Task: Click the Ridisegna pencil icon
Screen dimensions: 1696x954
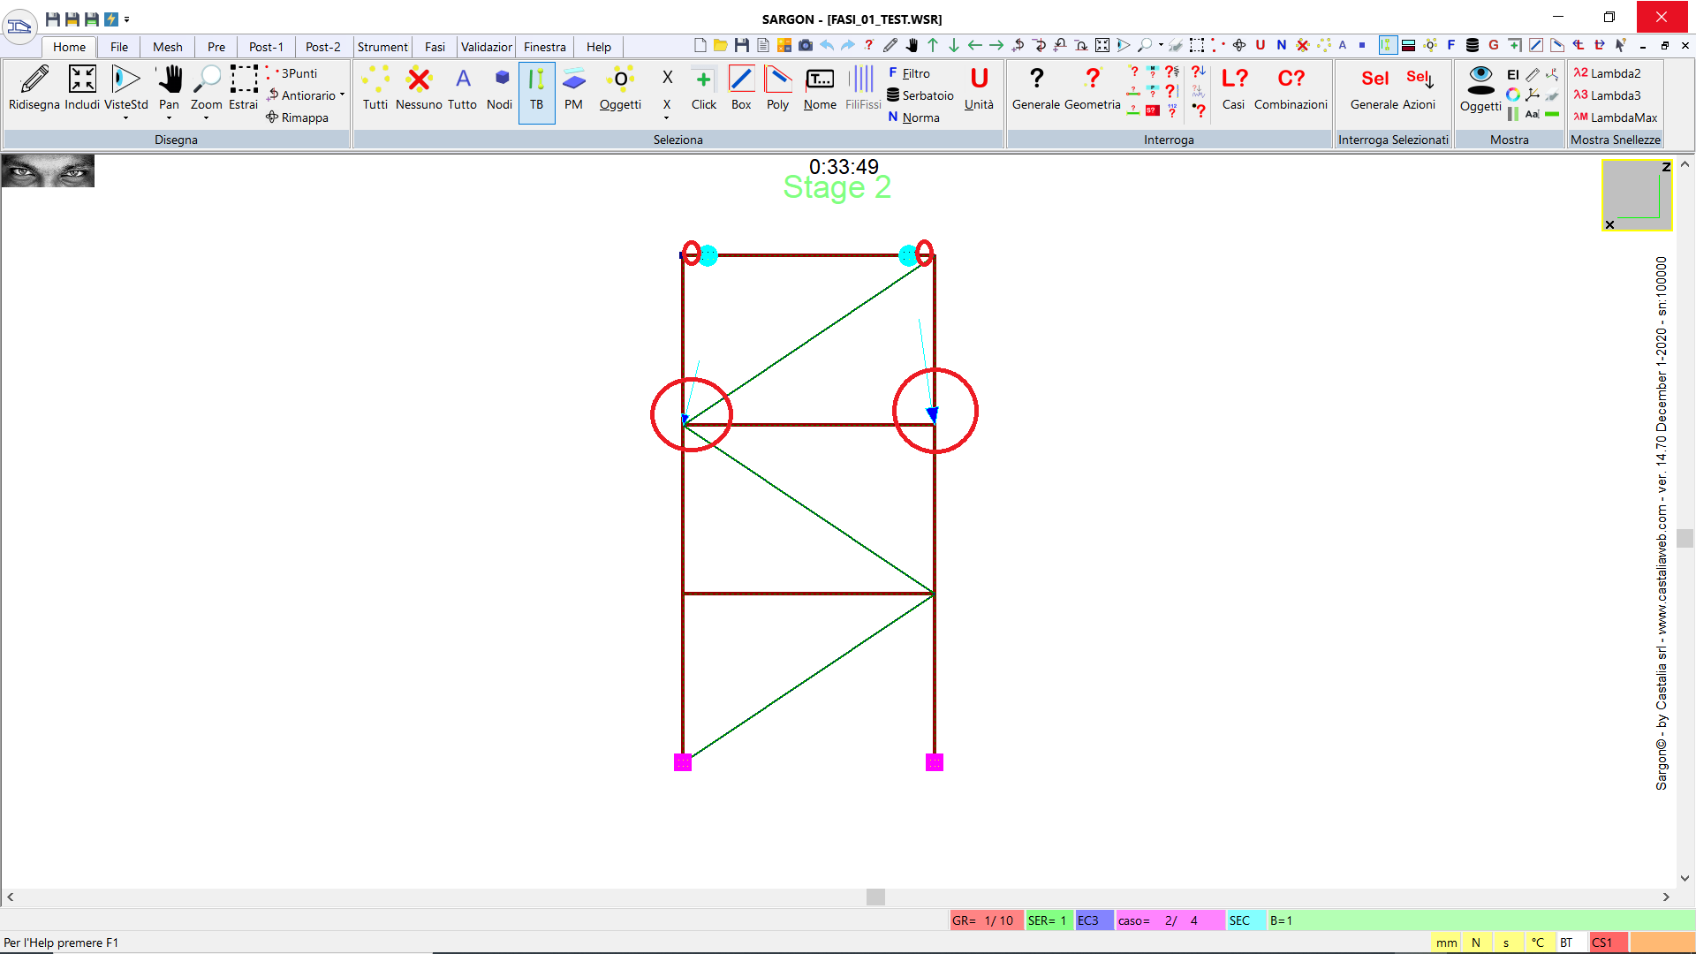Action: (x=34, y=80)
